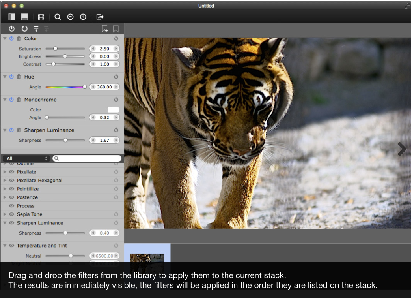This screenshot has height=299, width=412.
Task: Decrease the Contrast value with left arrow
Action: (x=93, y=64)
